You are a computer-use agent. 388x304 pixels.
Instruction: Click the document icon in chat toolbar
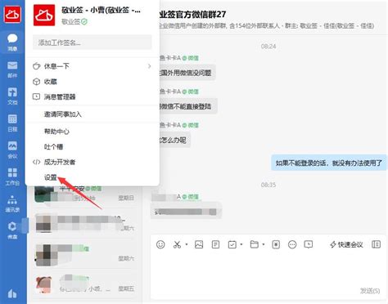pos(215,244)
